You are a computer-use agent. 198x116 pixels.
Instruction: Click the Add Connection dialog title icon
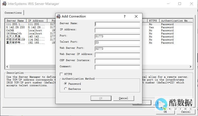58,16
